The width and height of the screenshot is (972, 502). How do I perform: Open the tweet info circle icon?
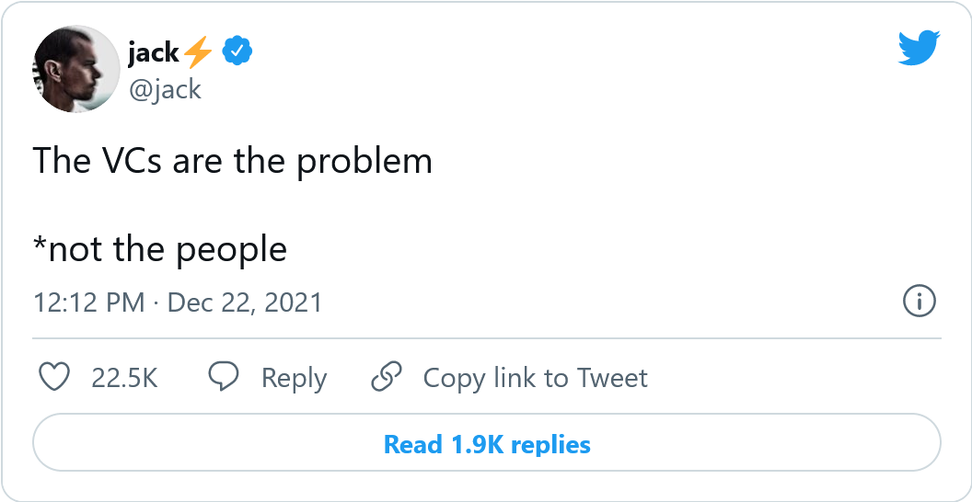[x=920, y=301]
